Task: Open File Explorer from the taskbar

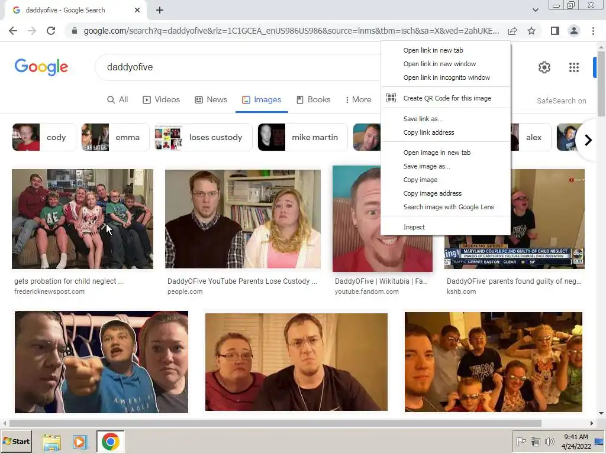Action: pos(51,442)
